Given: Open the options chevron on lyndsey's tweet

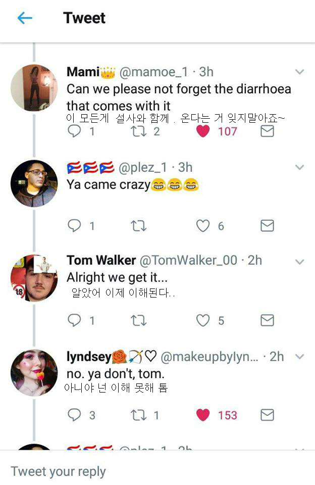Looking at the screenshot, I should [300, 357].
